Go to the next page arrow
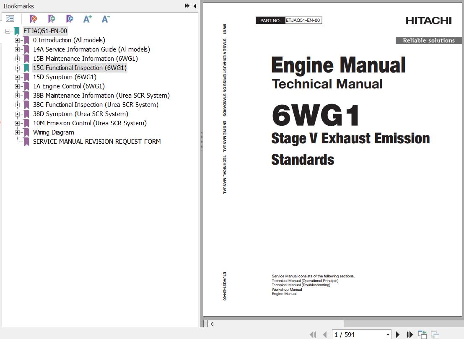464x339 pixels. pos(397,334)
